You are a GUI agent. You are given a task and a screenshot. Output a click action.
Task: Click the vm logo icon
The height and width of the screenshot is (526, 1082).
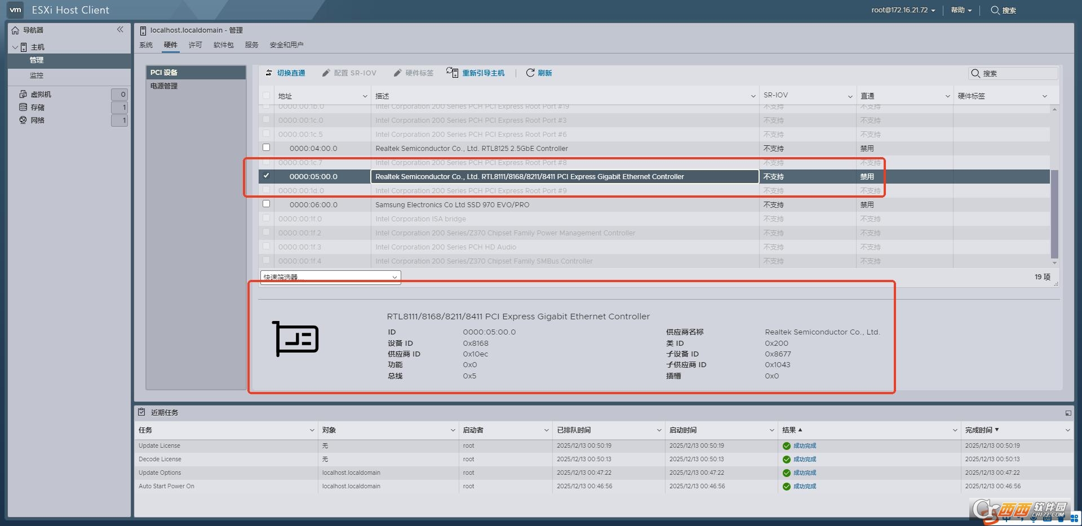15,10
